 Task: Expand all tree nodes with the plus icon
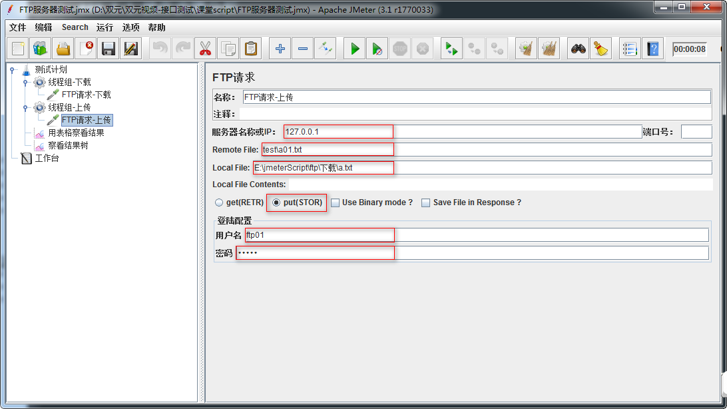click(280, 49)
